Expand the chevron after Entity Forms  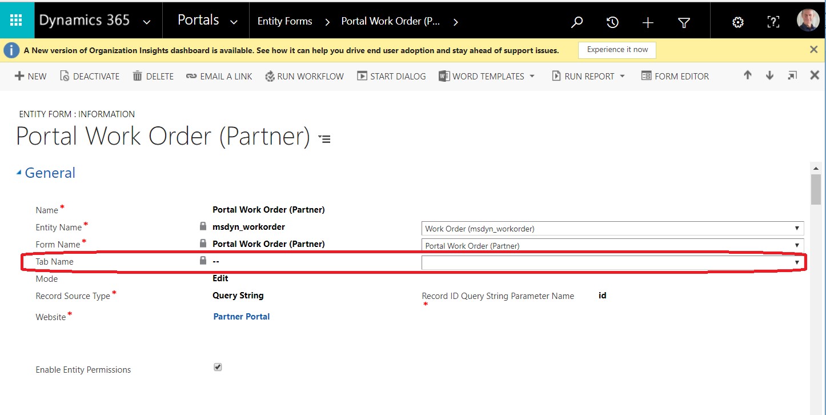pyautogui.click(x=327, y=22)
